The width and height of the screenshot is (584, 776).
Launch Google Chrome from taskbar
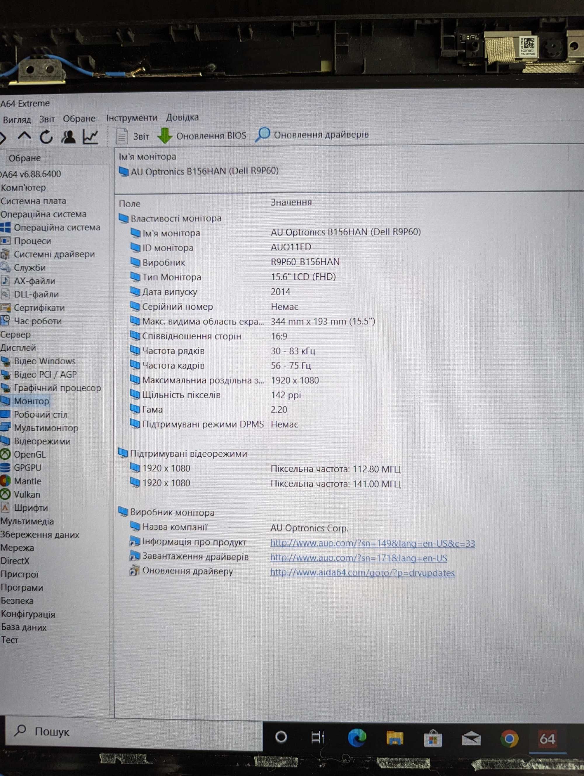click(509, 739)
